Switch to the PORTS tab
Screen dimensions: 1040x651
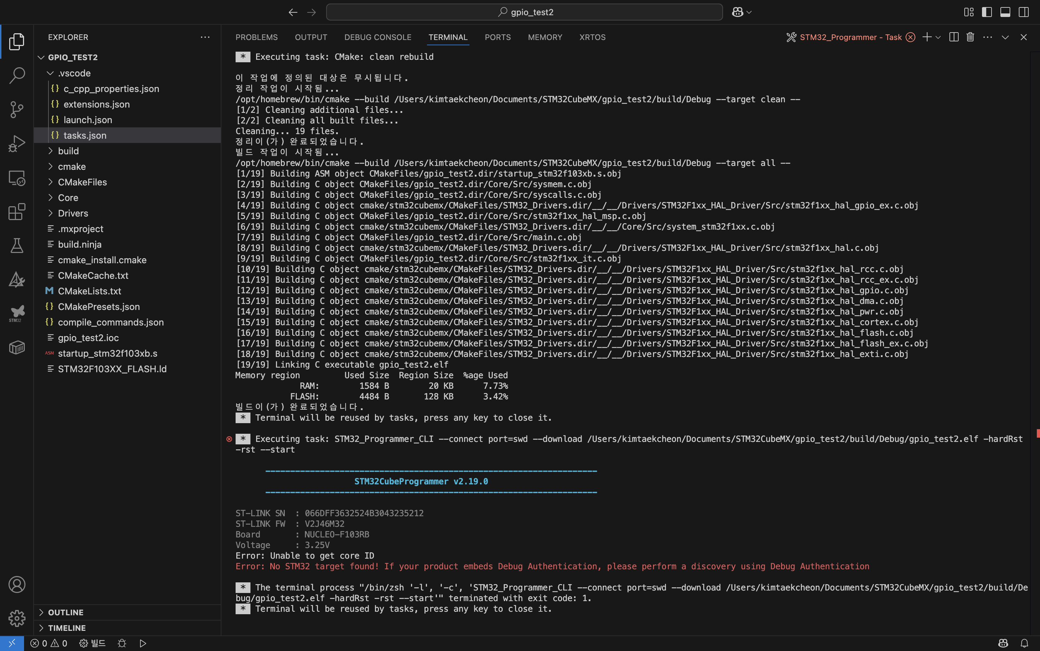pyautogui.click(x=498, y=37)
